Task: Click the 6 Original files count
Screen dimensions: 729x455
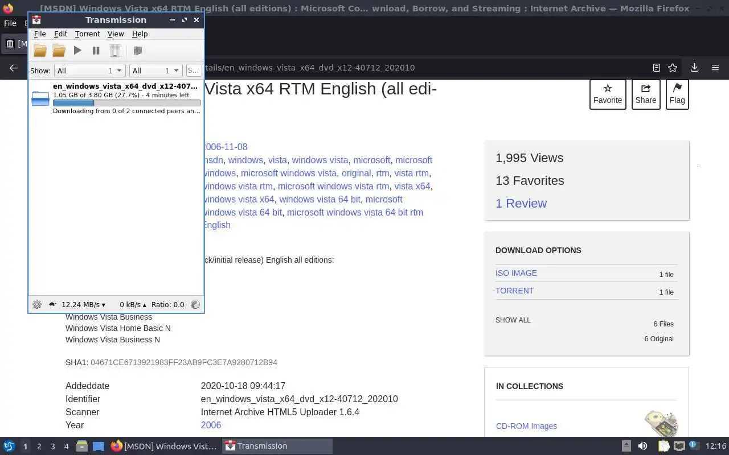Action: click(x=659, y=339)
